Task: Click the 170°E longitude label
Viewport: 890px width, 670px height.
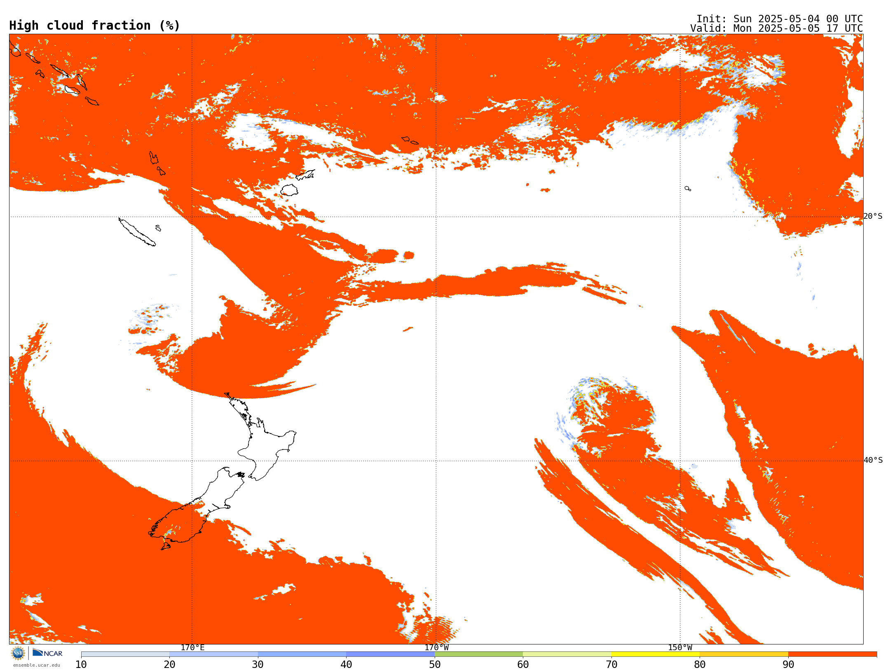Action: 192,647
